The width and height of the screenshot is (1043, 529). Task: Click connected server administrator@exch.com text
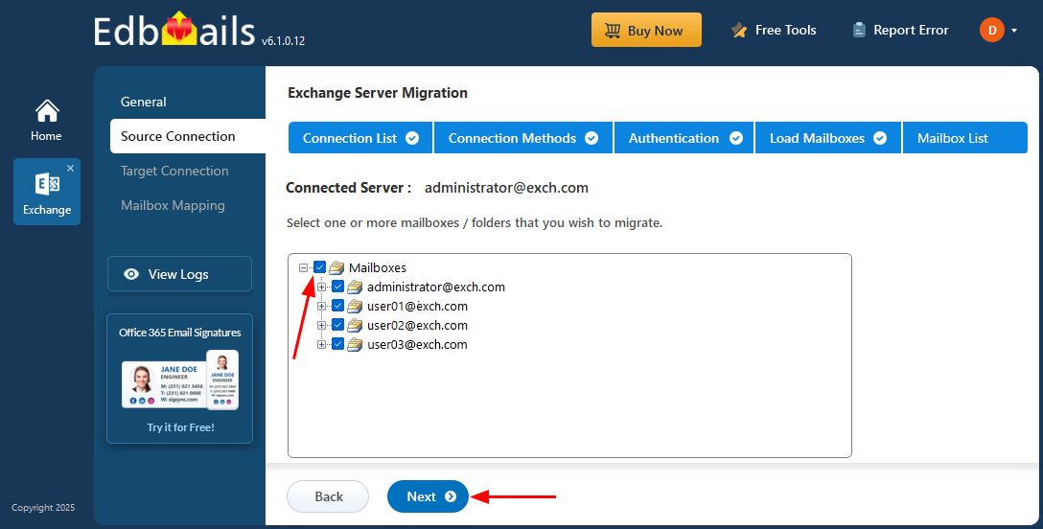[x=507, y=188]
